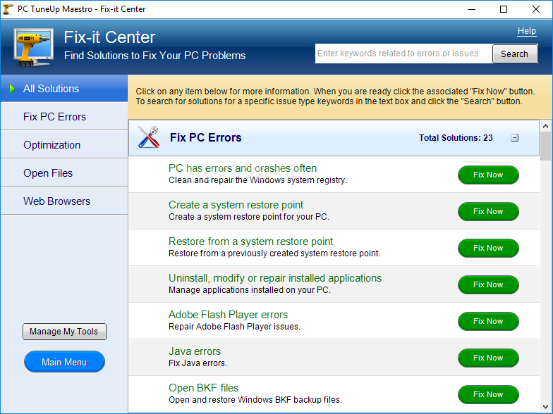Click the Search button
This screenshot has width=553, height=414.
tap(515, 54)
